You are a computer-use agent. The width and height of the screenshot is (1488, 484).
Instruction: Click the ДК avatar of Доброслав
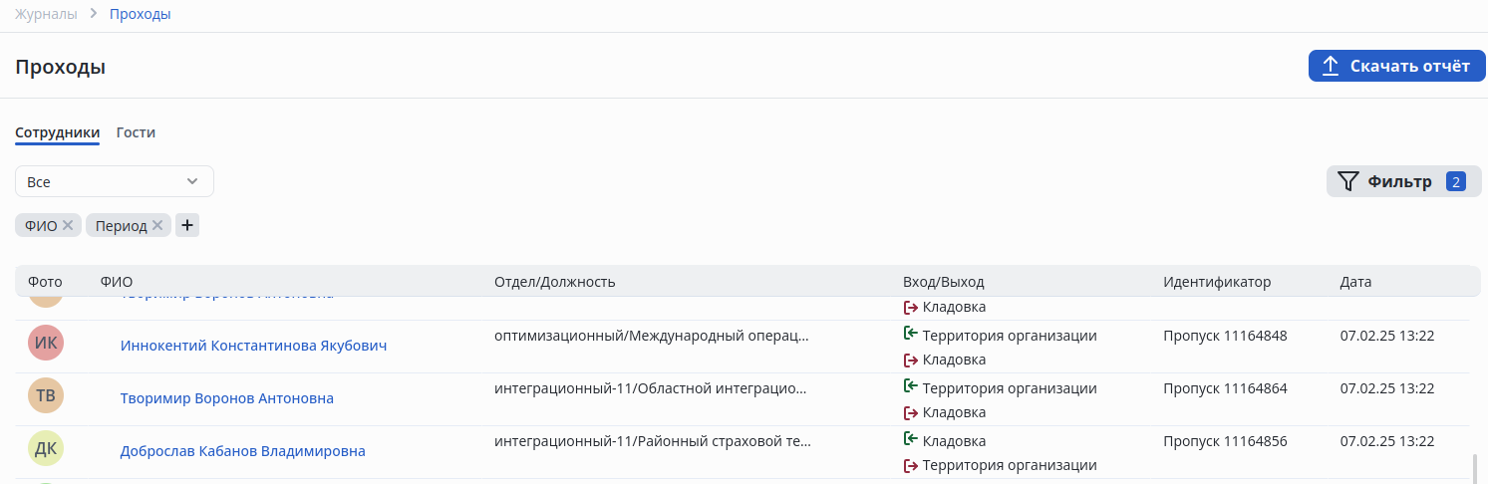tap(46, 450)
